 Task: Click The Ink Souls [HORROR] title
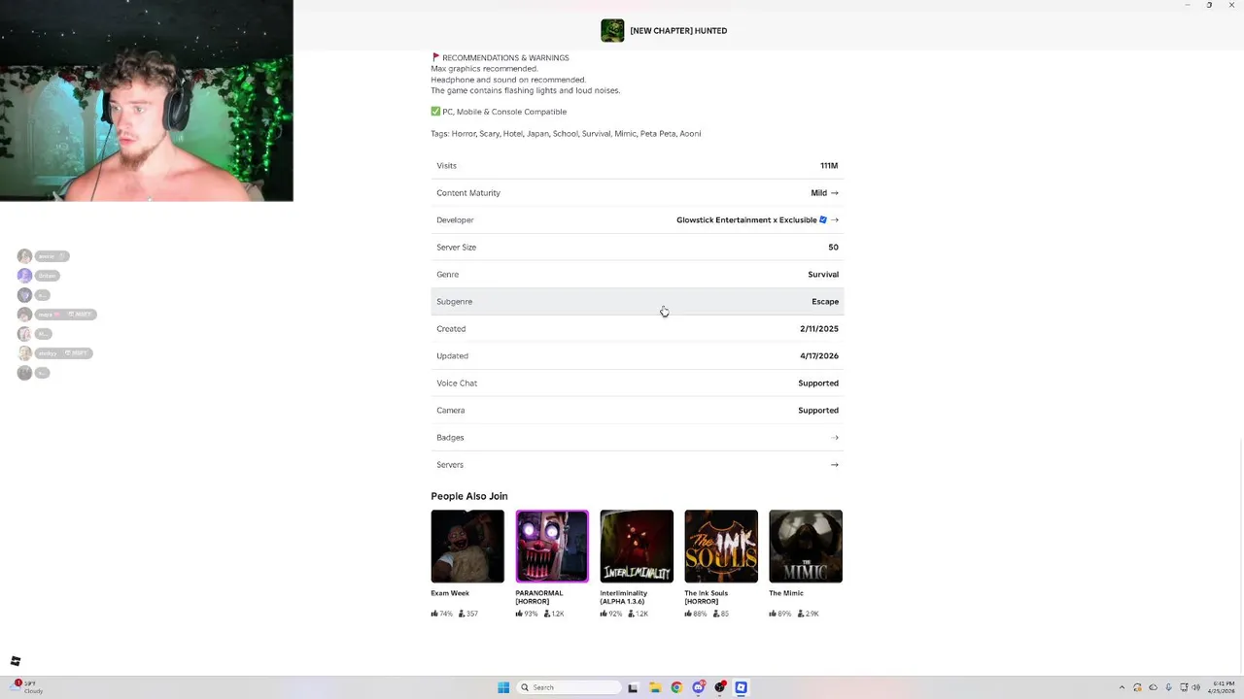[707, 597]
